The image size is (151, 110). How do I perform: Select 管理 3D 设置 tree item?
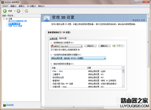(14, 24)
